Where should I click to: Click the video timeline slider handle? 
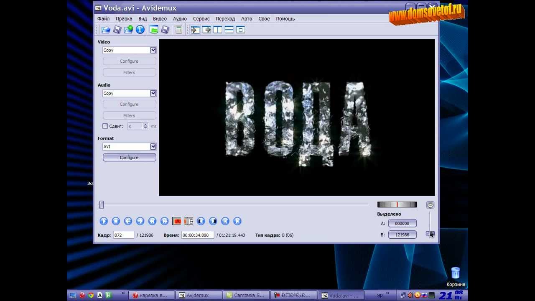point(101,205)
